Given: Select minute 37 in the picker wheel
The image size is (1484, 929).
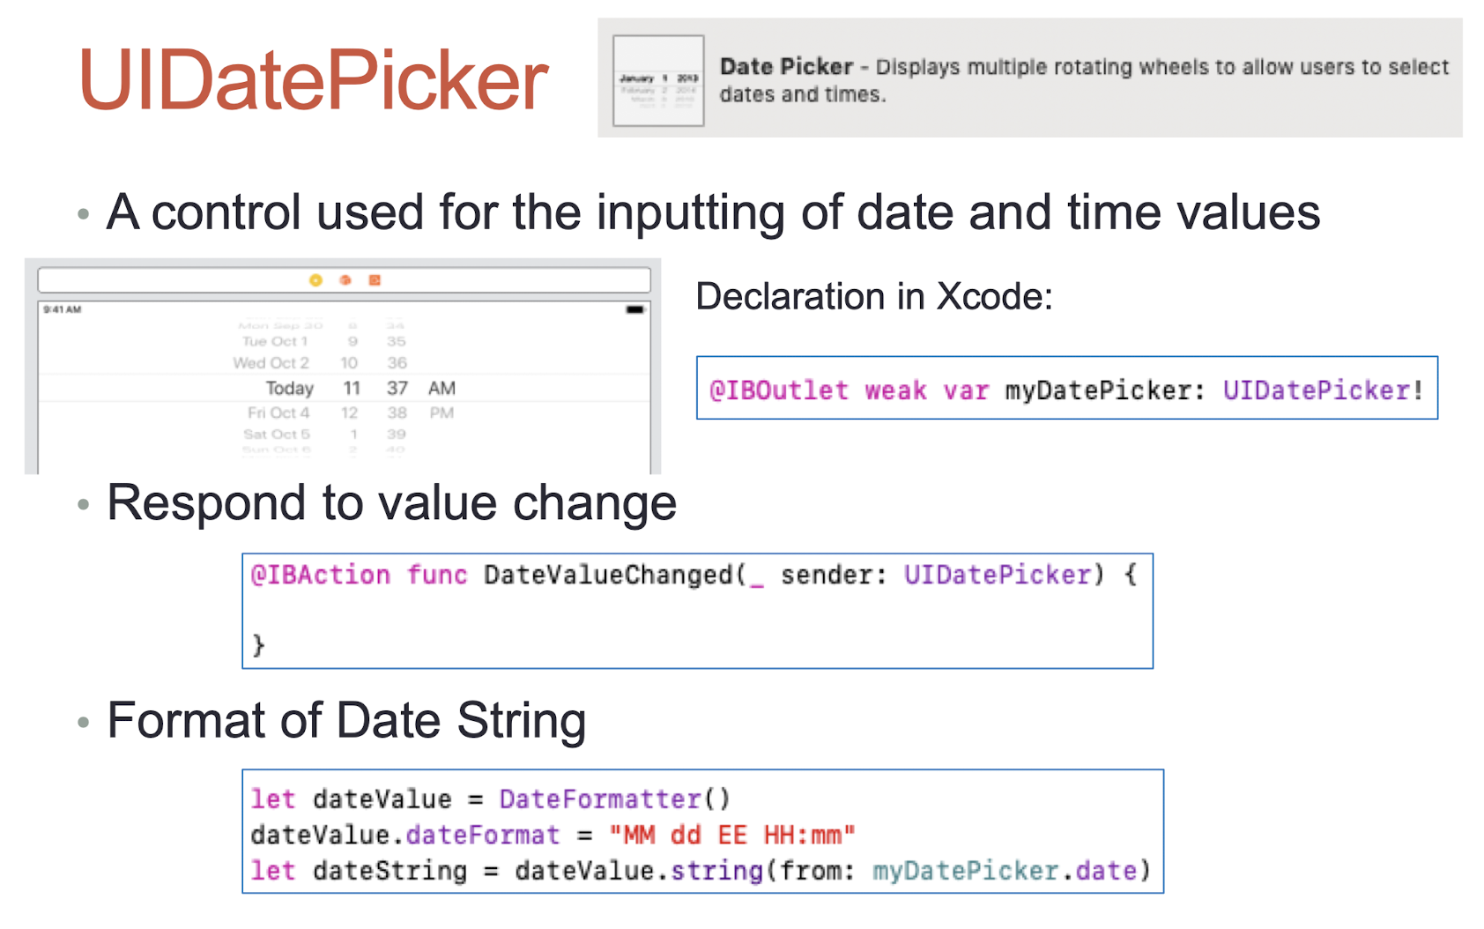Looking at the screenshot, I should (397, 389).
